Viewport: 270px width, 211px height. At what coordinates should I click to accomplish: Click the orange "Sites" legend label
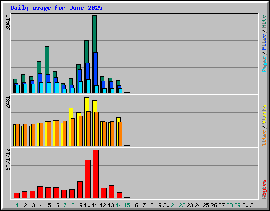264,138
